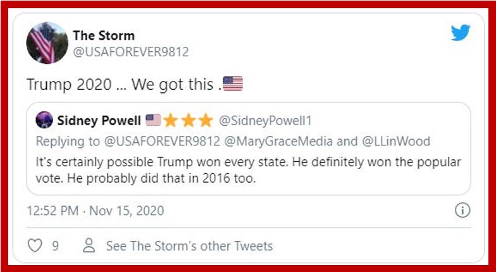Click the like count number 9

tap(56, 245)
